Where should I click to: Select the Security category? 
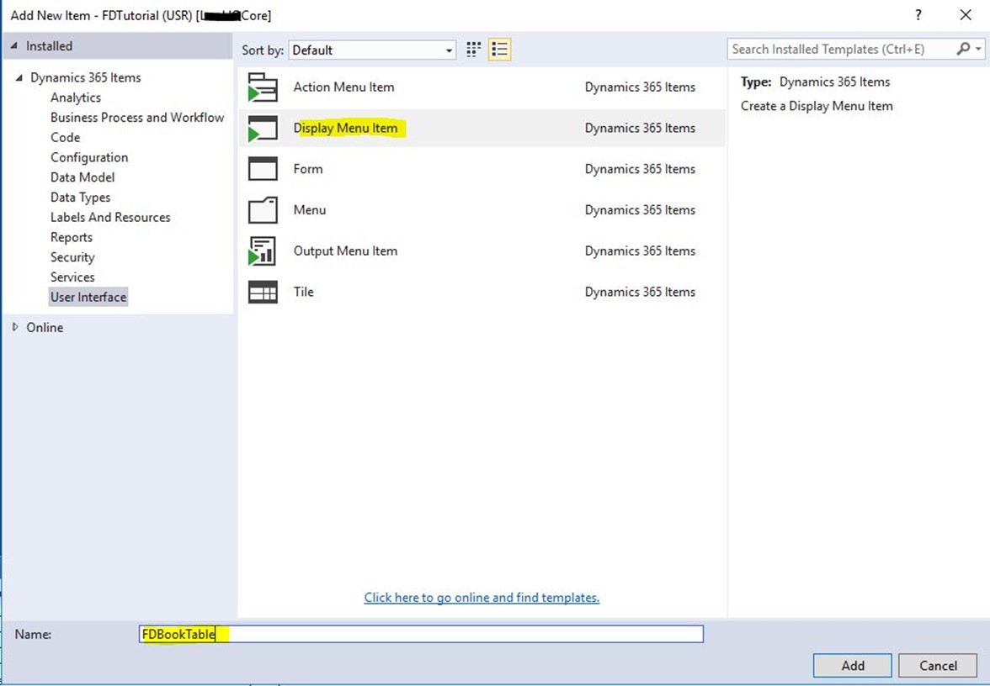72,257
